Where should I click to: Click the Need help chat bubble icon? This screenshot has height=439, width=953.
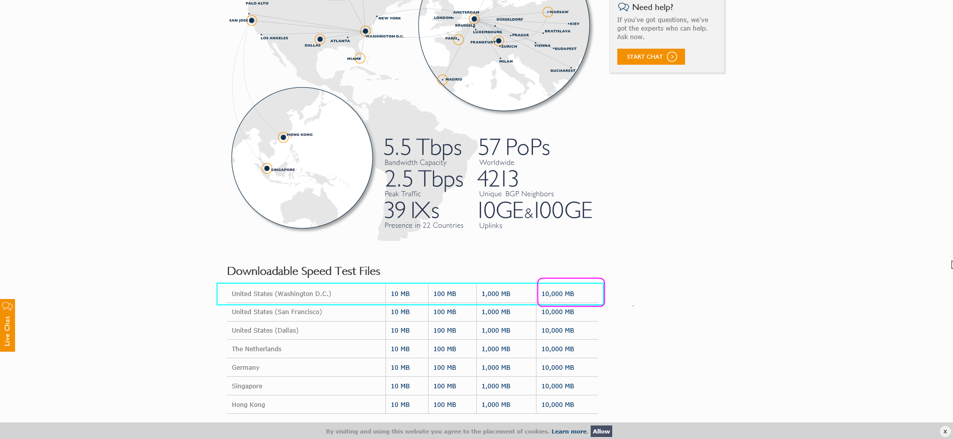click(x=623, y=7)
